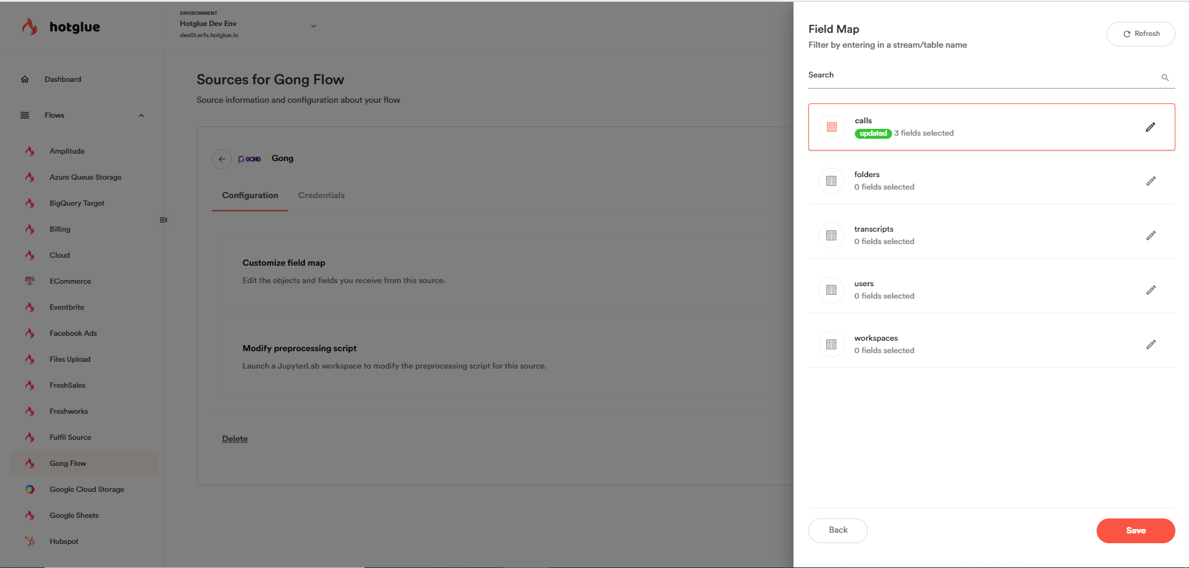
Task: Click the transcripts table icon
Action: [831, 235]
